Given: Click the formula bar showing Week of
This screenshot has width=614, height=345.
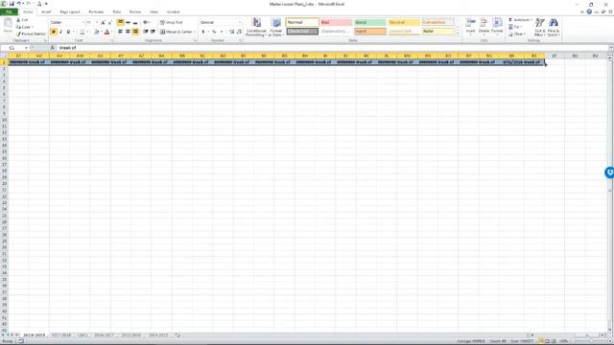Looking at the screenshot, I should pos(333,48).
